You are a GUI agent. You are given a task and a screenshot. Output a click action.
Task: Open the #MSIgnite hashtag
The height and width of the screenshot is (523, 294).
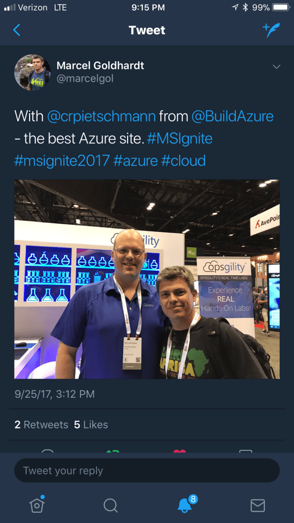tap(179, 138)
